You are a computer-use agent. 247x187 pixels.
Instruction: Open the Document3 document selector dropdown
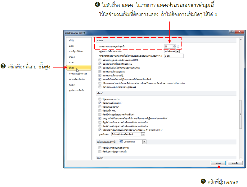pyautogui.click(x=144, y=141)
